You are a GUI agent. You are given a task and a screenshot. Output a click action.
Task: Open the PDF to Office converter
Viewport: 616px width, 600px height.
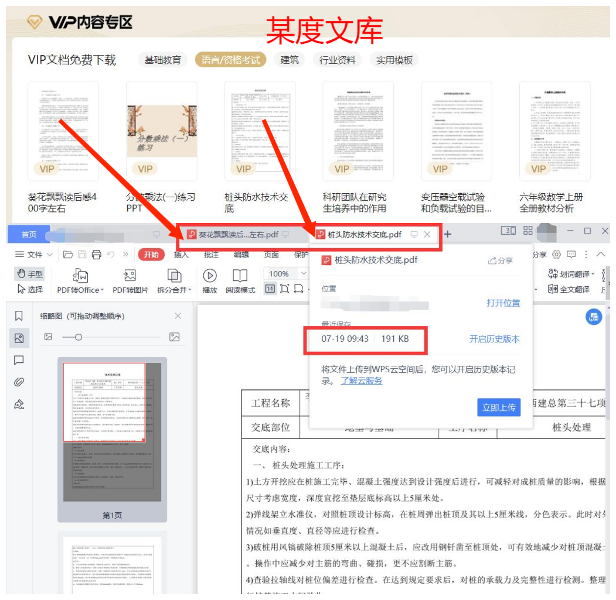click(x=80, y=281)
